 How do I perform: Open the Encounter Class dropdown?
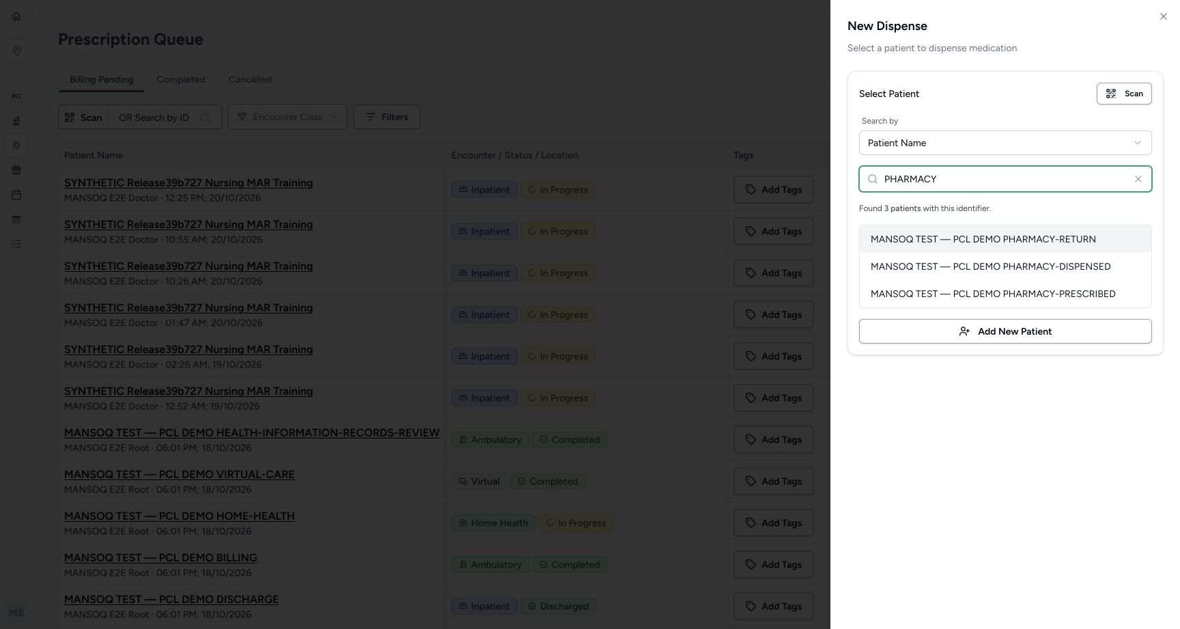[x=287, y=117]
